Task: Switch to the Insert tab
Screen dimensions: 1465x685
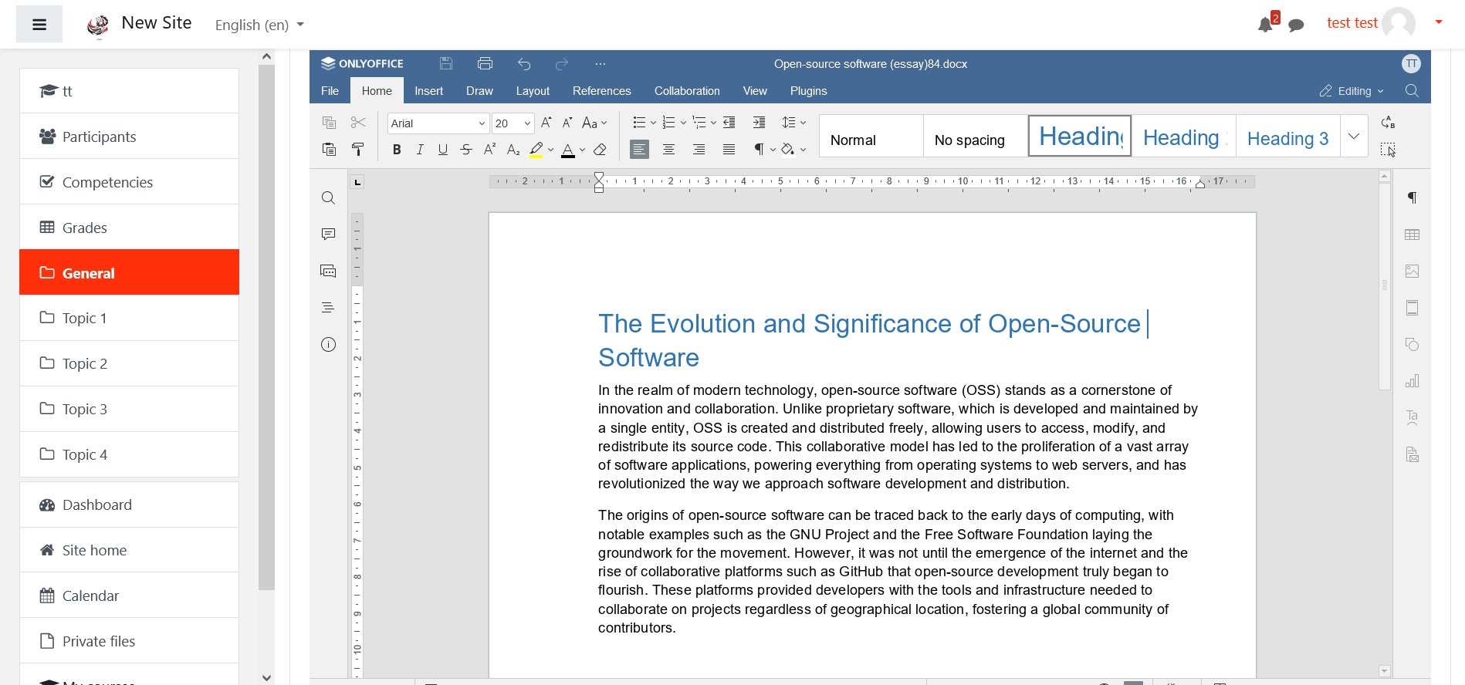Action: click(x=428, y=91)
